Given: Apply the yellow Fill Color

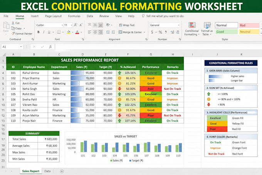Looking at the screenshot, I should click(x=69, y=32).
